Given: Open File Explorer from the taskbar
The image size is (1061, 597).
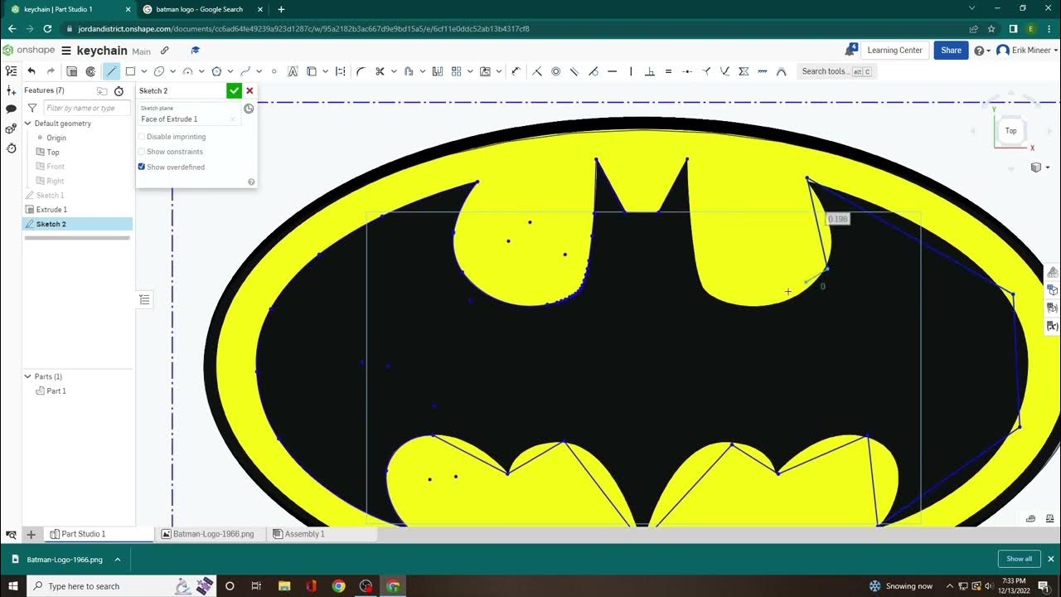Looking at the screenshot, I should 284,586.
